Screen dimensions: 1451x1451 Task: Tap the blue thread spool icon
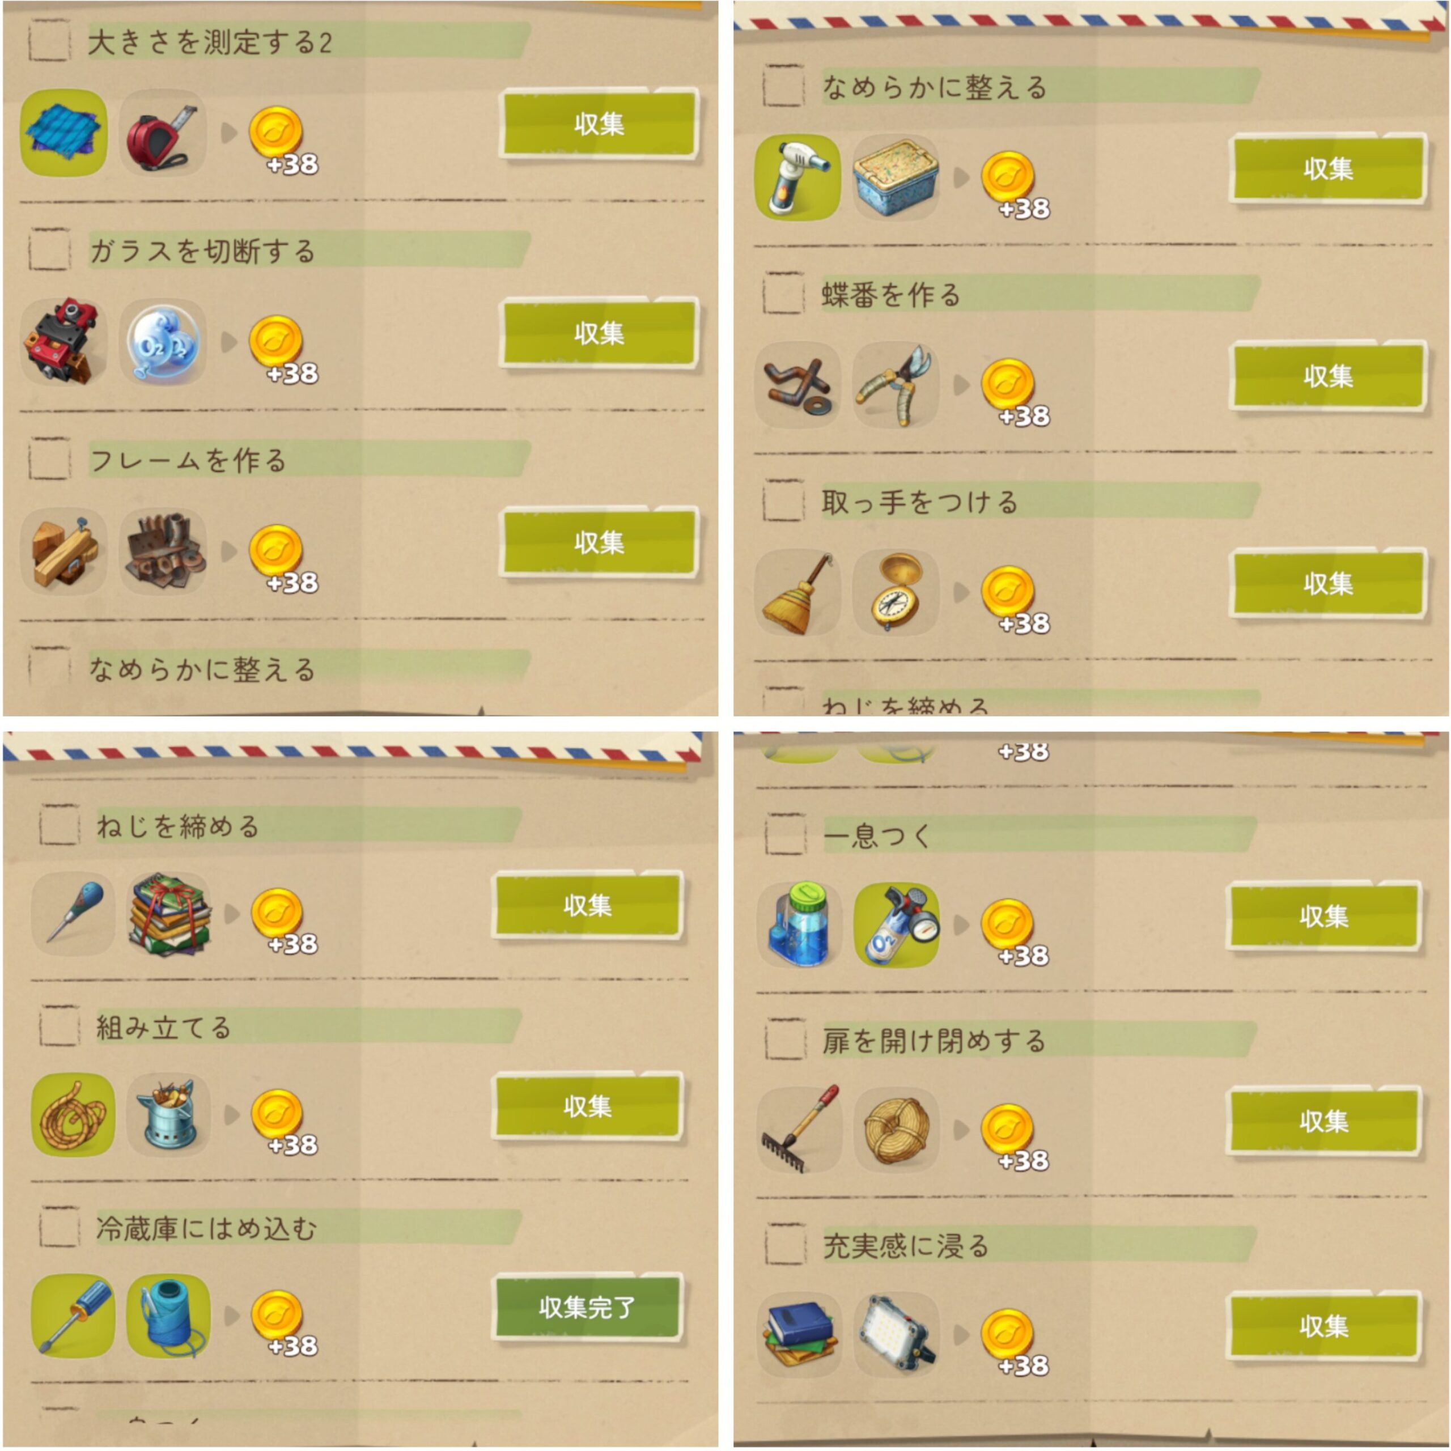pos(168,1316)
